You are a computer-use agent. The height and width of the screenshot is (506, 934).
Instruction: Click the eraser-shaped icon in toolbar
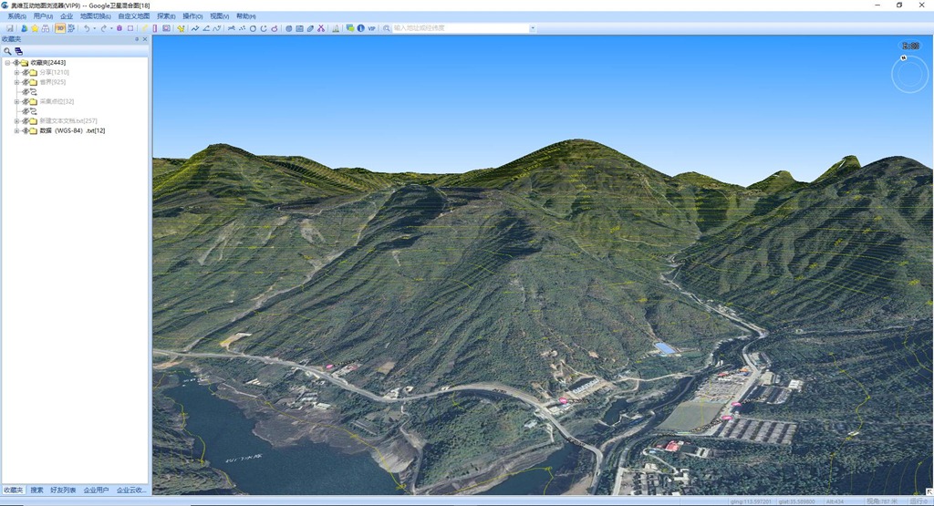coord(310,28)
